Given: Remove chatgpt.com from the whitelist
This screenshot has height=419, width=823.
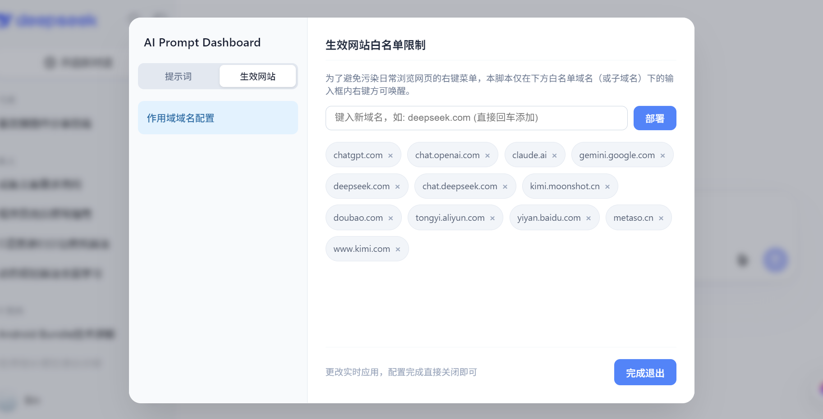Looking at the screenshot, I should [x=391, y=156].
